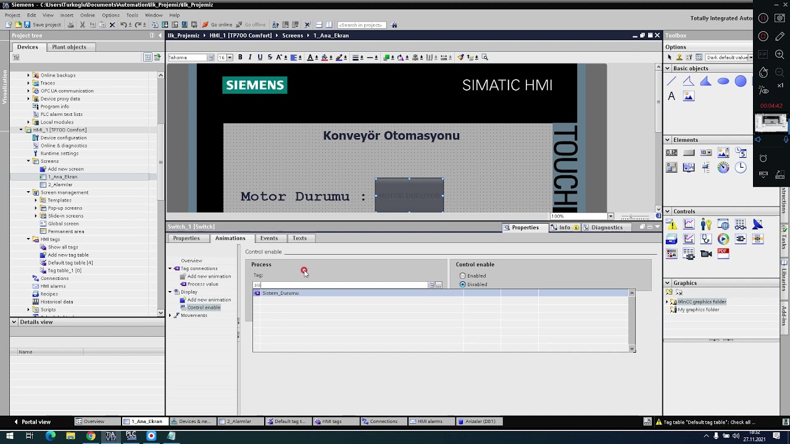Select the Ellipse basic object tool
The width and height of the screenshot is (790, 444).
tap(723, 81)
